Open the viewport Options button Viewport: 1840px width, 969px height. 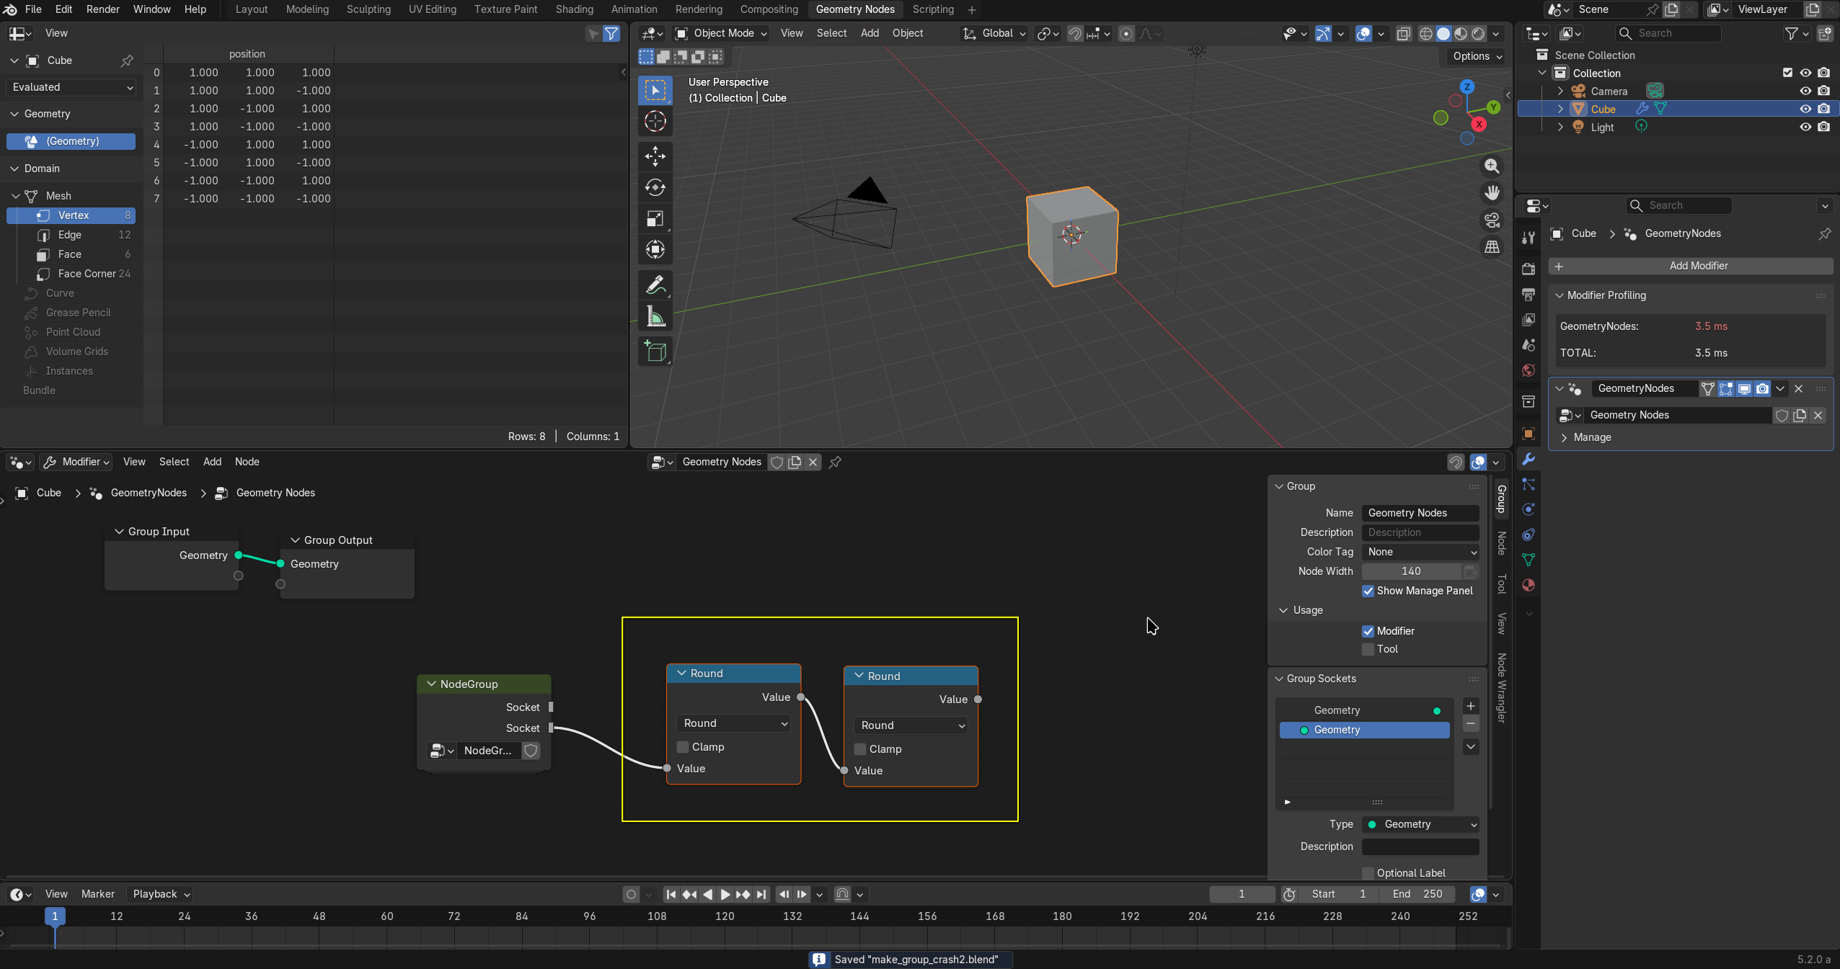click(x=1477, y=56)
